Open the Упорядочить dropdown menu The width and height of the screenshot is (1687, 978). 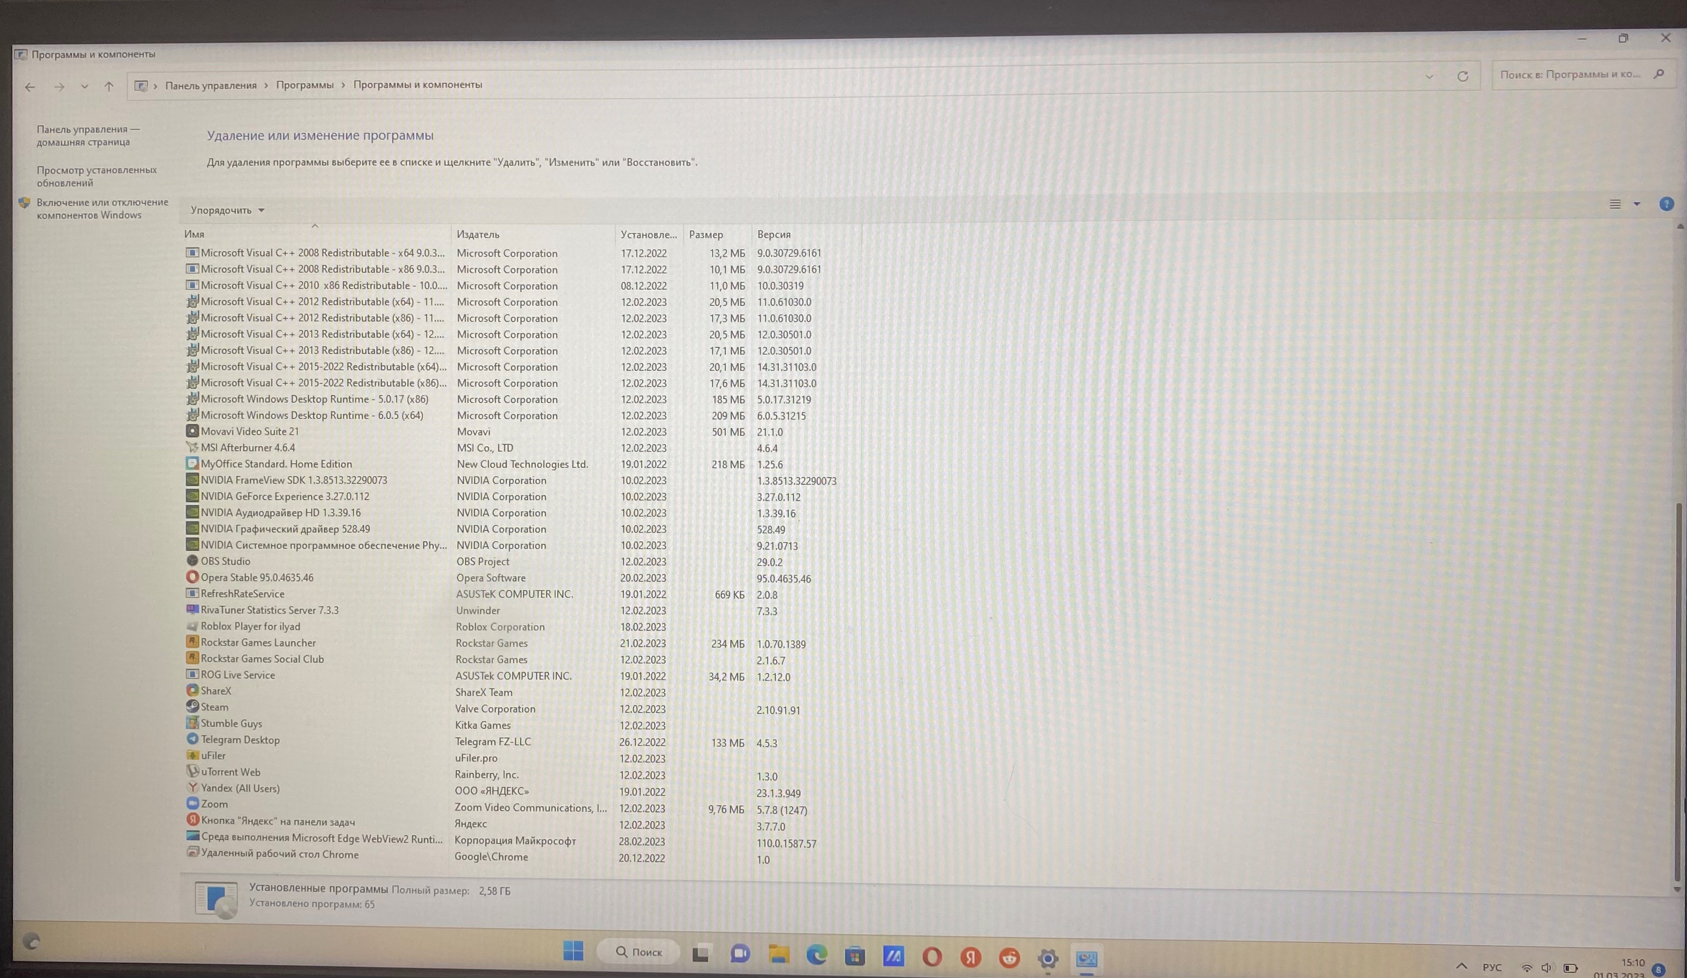pyautogui.click(x=227, y=210)
